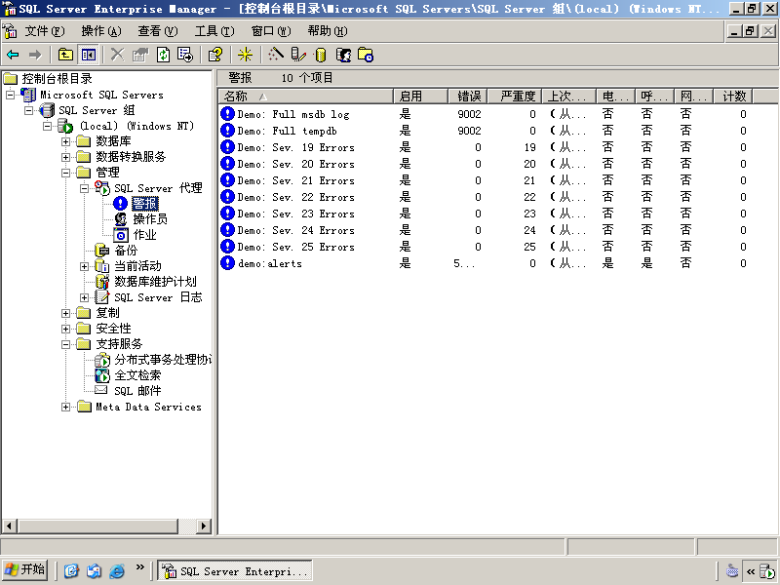Select the demo:alerts row

click(x=270, y=263)
